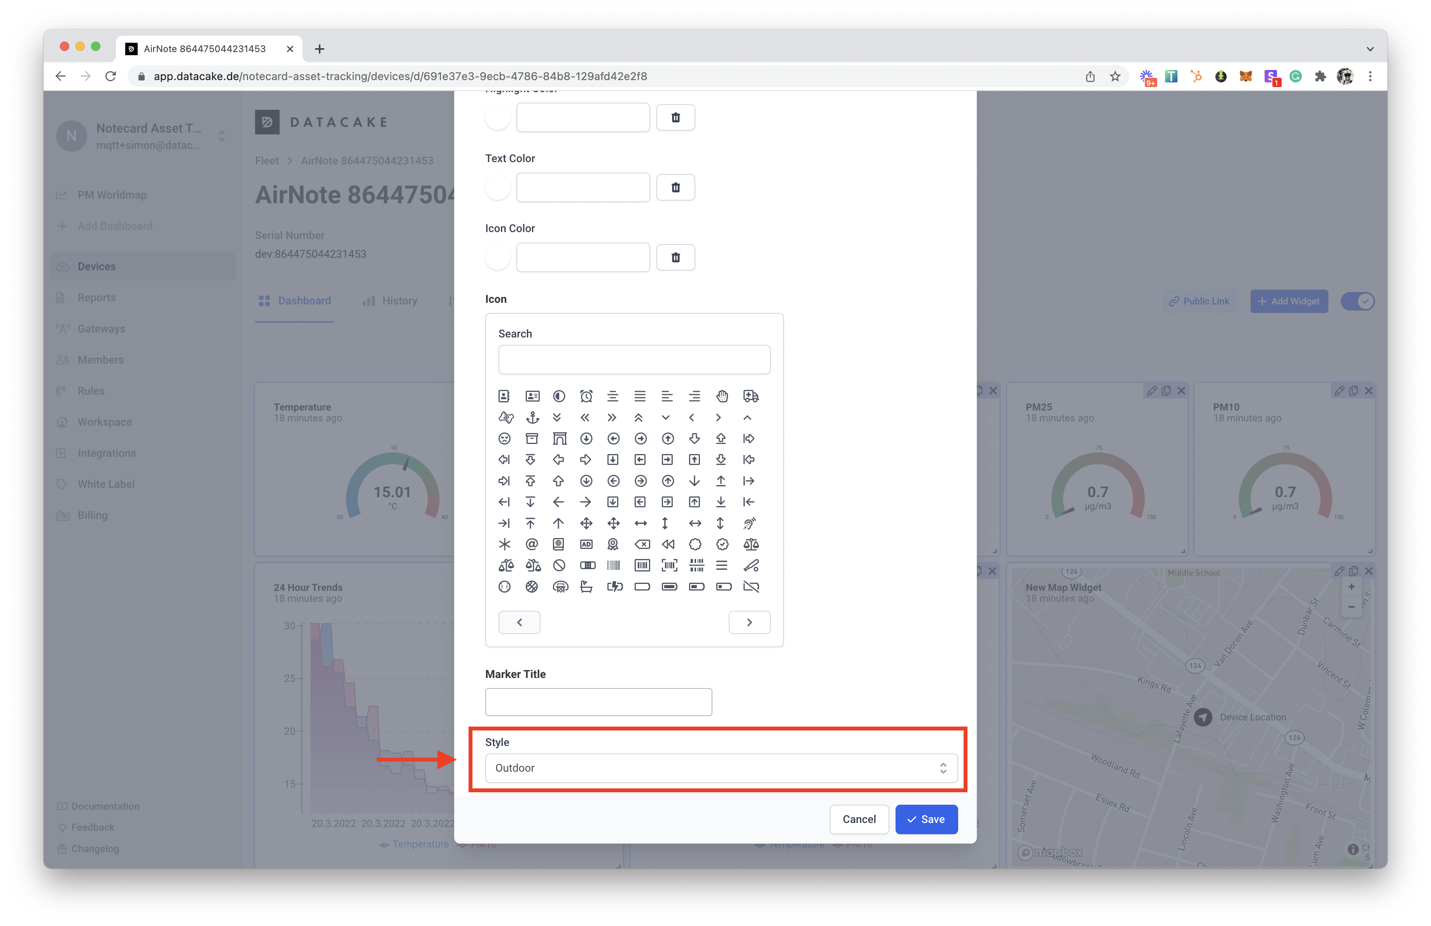This screenshot has height=926, width=1431.
Task: Toggle the dashboard edit mode switch
Action: [1358, 301]
